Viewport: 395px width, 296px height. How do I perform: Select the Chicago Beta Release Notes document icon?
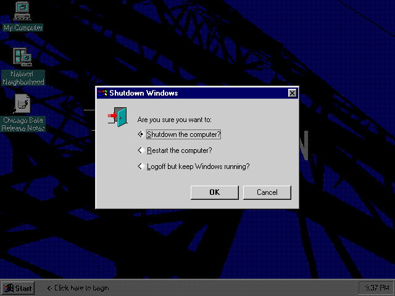pyautogui.click(x=22, y=104)
